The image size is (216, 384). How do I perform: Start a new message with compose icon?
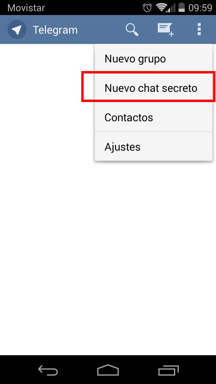(x=166, y=29)
